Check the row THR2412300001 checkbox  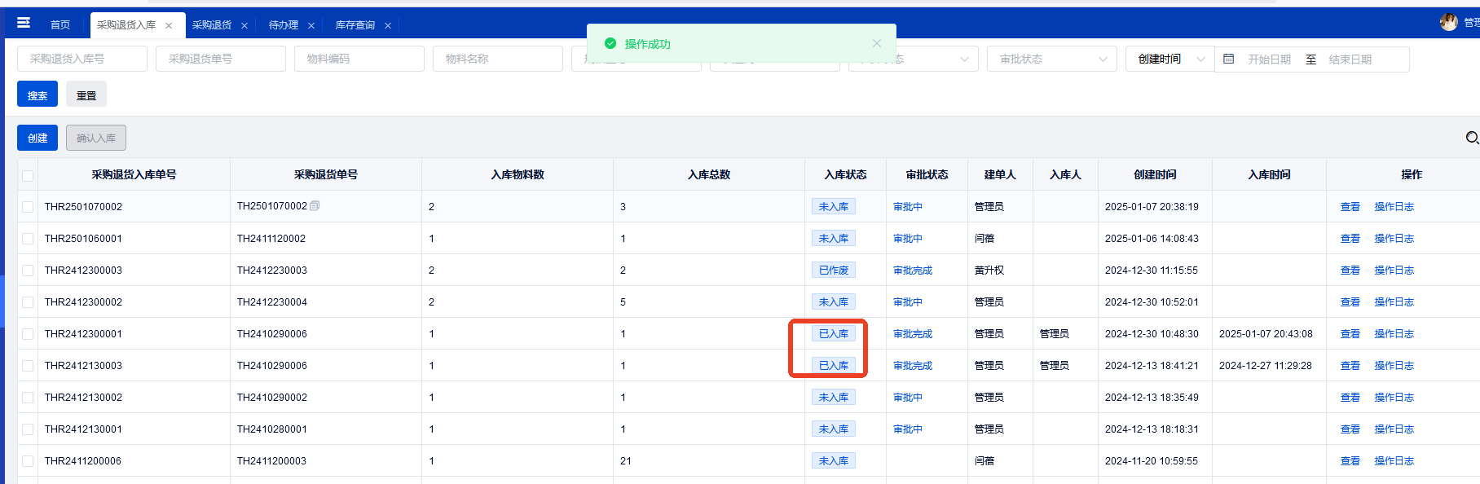28,334
